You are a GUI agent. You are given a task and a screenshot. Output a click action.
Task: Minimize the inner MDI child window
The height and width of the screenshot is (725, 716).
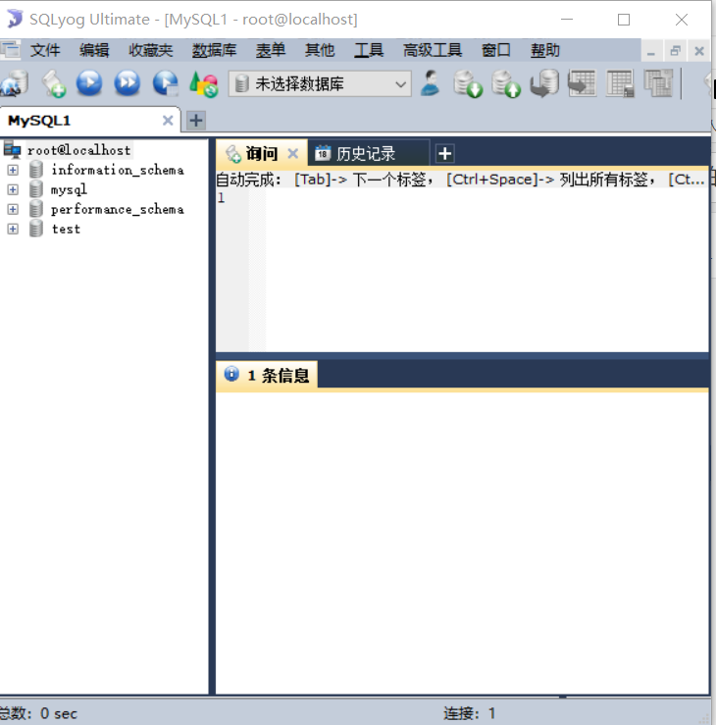pyautogui.click(x=651, y=51)
